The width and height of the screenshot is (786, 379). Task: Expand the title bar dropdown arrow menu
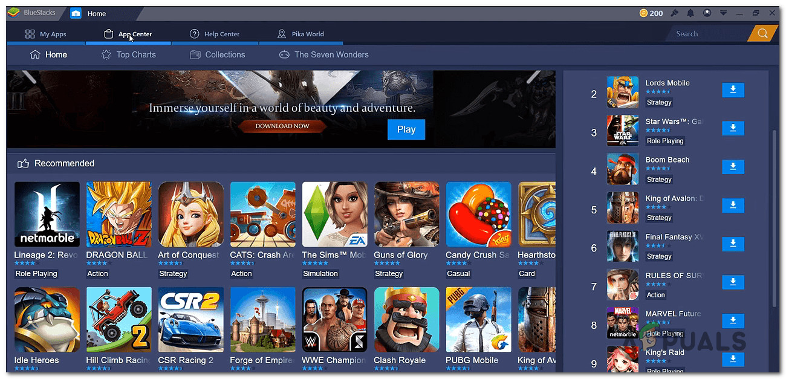coord(723,13)
